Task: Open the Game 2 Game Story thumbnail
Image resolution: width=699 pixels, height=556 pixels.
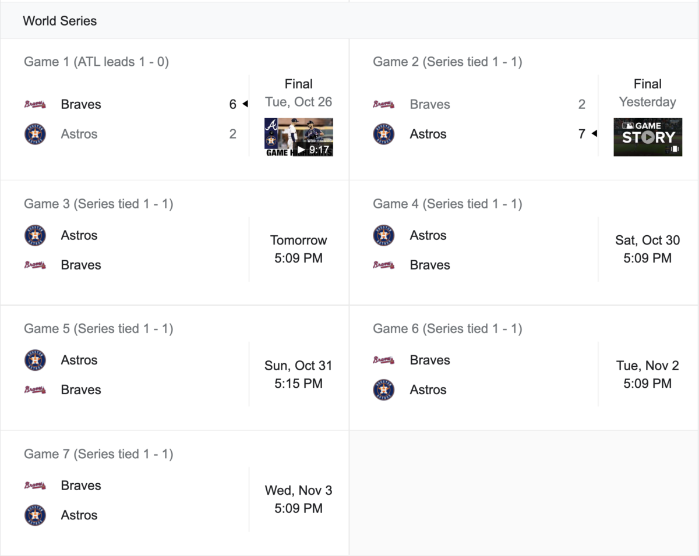Action: (648, 137)
